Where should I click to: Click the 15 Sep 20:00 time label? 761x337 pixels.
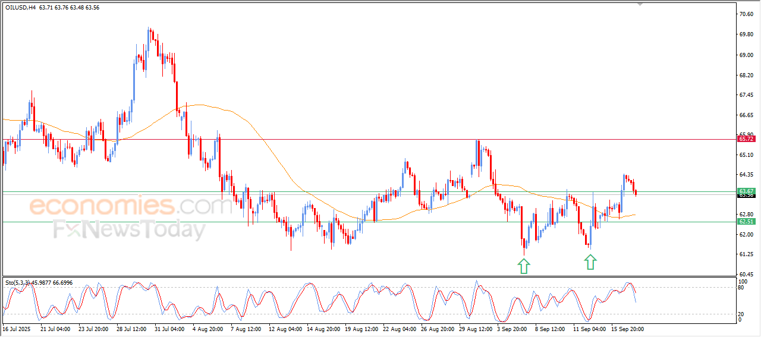coord(626,329)
